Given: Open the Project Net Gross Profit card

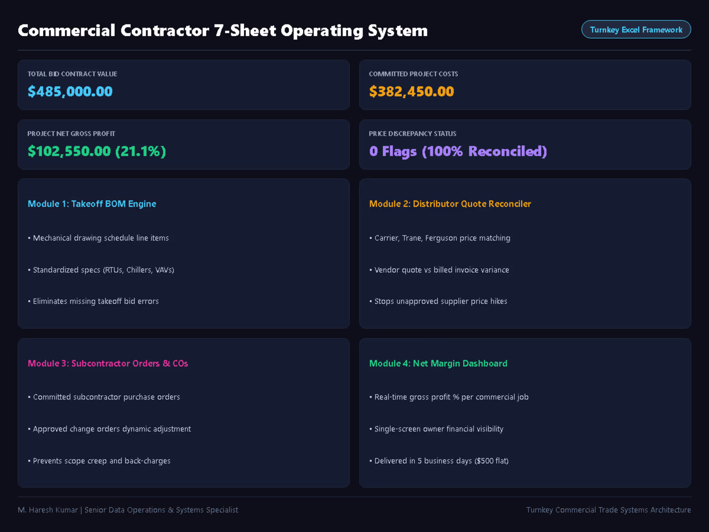Looking at the screenshot, I should tap(183, 144).
